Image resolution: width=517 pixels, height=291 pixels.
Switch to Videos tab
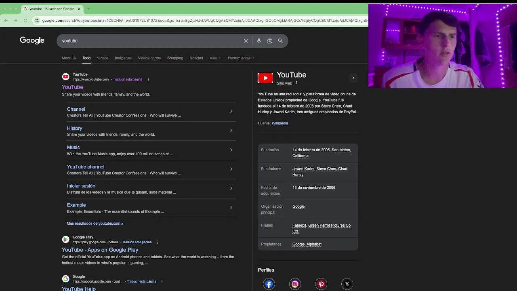(x=103, y=58)
